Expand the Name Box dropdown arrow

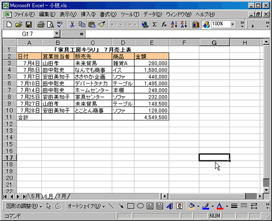56,34
